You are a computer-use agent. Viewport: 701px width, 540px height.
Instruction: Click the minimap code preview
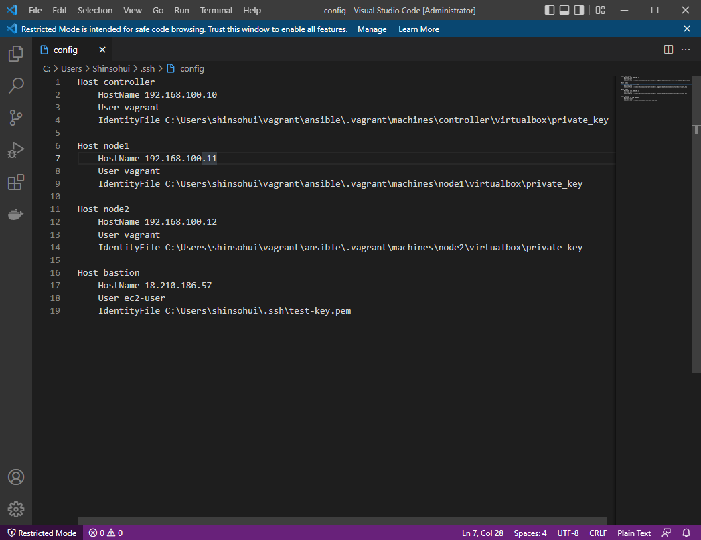click(655, 88)
